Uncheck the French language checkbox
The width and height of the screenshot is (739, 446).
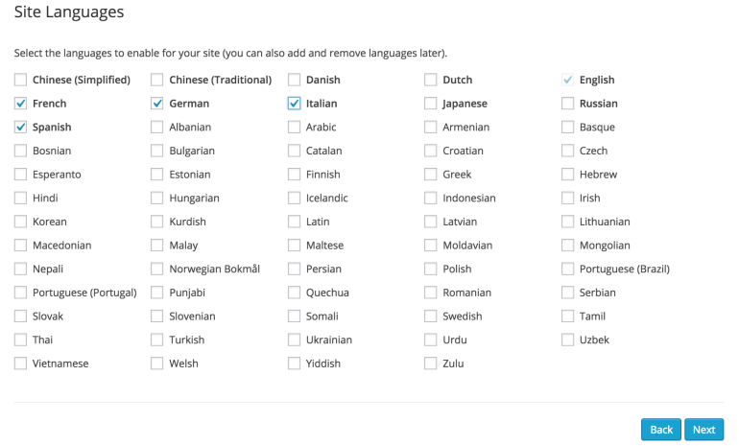click(20, 104)
